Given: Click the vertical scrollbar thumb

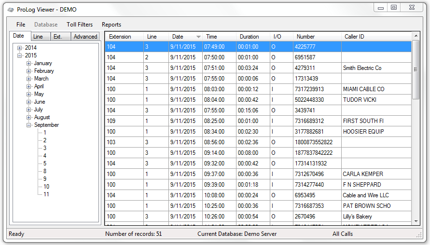Looking at the screenshot, I should [416, 69].
